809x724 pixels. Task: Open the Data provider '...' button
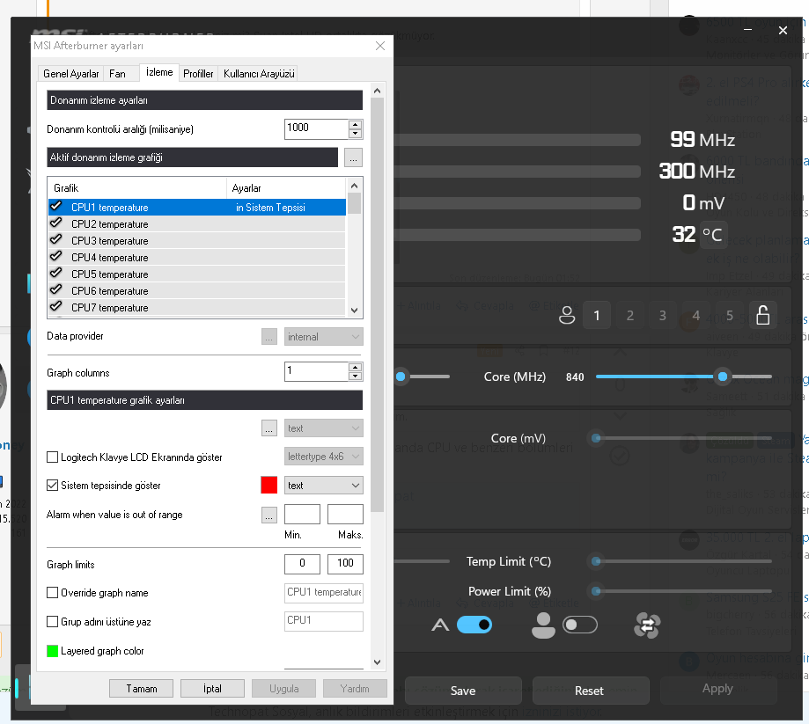(269, 337)
